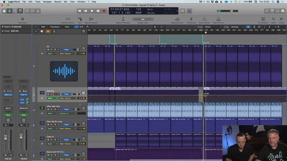Screen dimensions: 287x161
Task: Open the Window menu
Action: 81,2
